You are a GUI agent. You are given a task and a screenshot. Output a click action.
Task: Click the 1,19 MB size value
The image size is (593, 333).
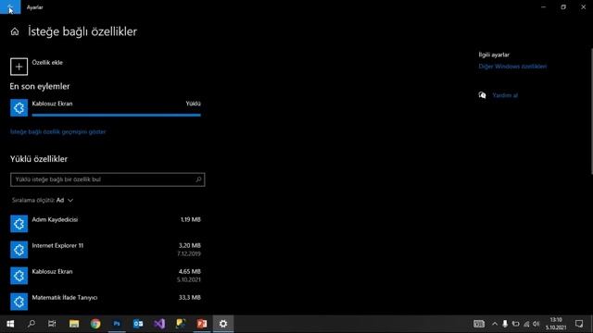(191, 220)
